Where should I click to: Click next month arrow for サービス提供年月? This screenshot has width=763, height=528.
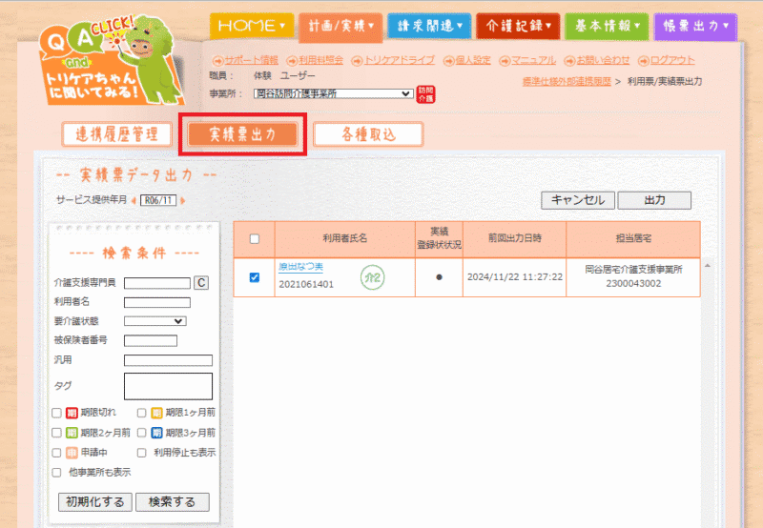[183, 200]
